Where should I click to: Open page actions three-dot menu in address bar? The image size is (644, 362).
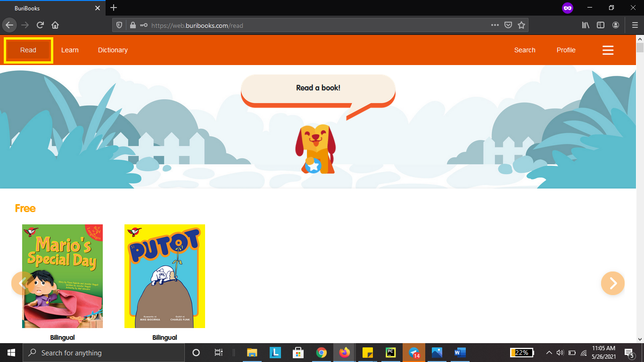[495, 25]
